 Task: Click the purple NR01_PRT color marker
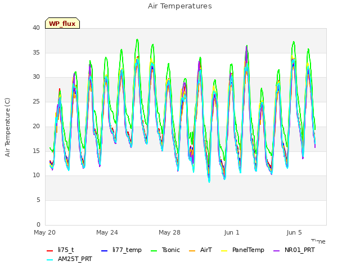[x=277, y=251]
